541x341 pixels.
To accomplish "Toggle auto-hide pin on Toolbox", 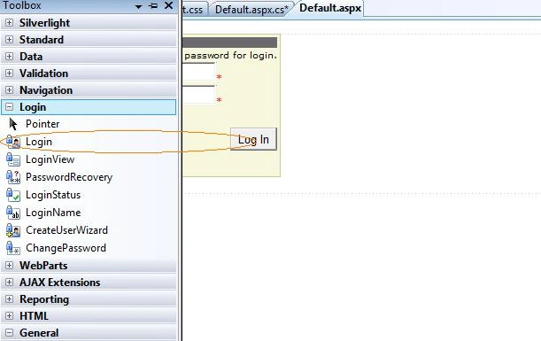I will click(x=153, y=5).
